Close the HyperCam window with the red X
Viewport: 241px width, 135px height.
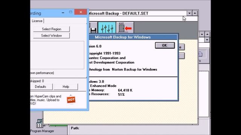81,12
